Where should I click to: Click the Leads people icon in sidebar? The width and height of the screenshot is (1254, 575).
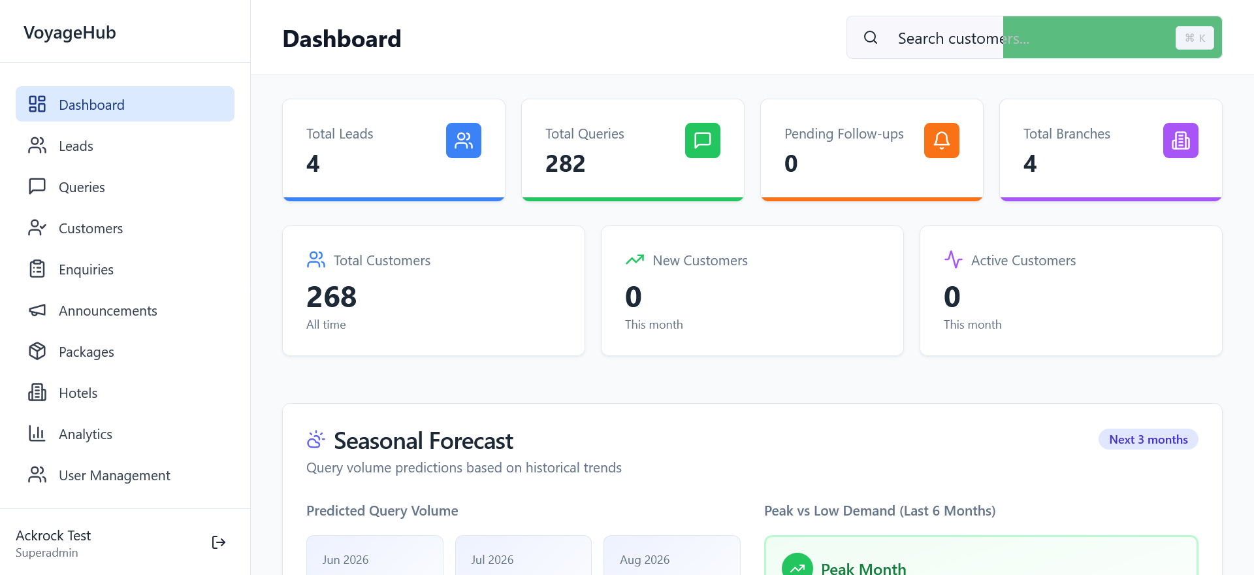pos(37,145)
